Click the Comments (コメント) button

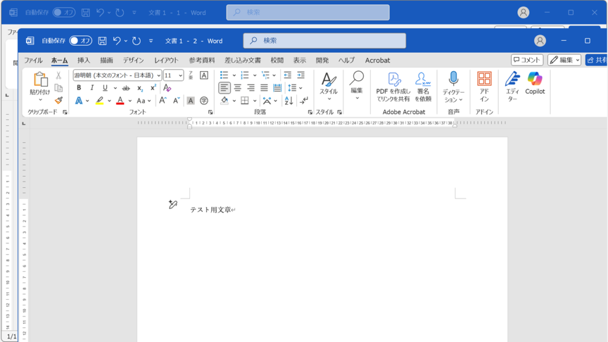pyautogui.click(x=527, y=60)
